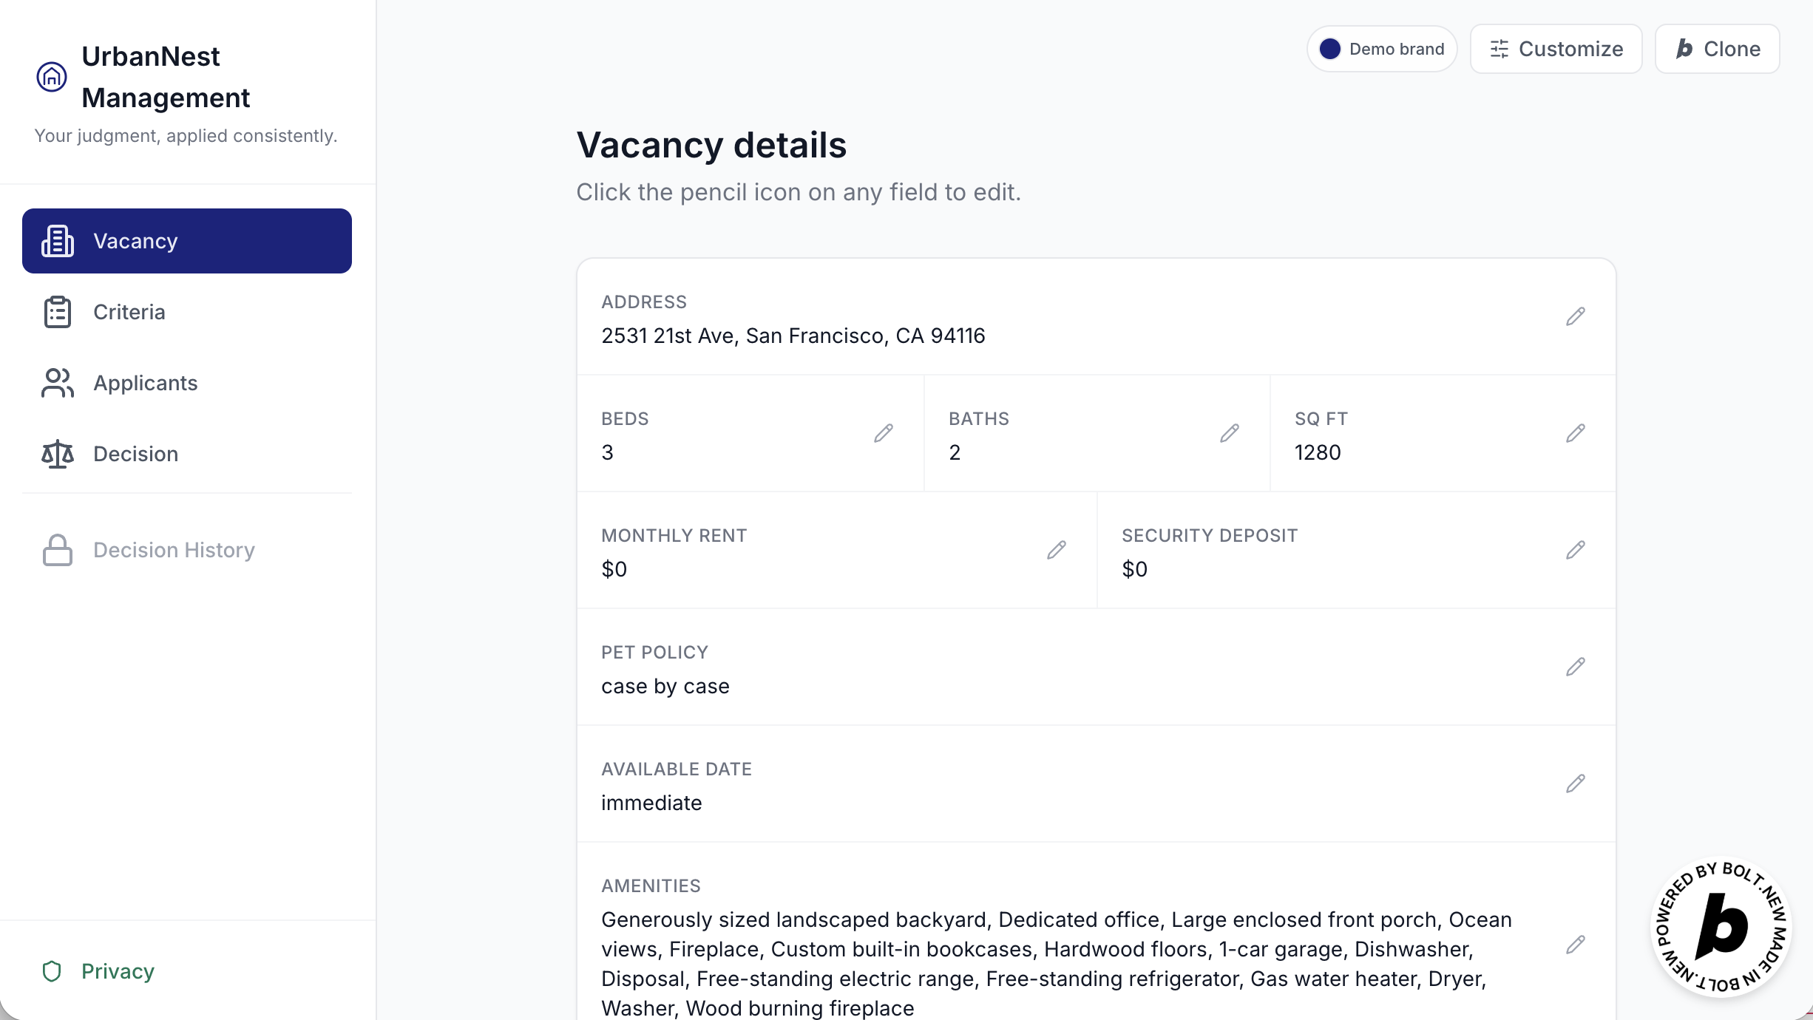Click the pet policy text case by case

[665, 686]
